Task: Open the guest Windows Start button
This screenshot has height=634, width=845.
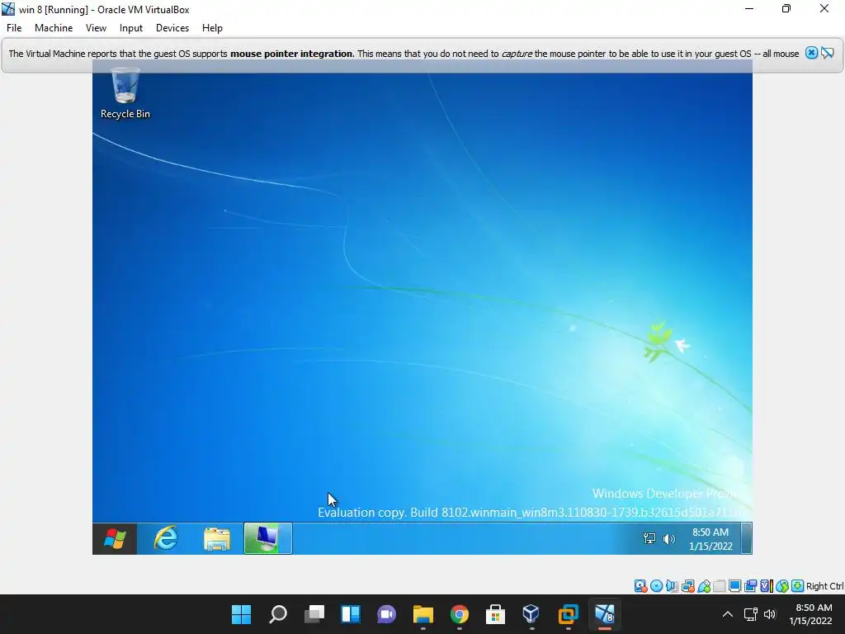Action: (114, 538)
